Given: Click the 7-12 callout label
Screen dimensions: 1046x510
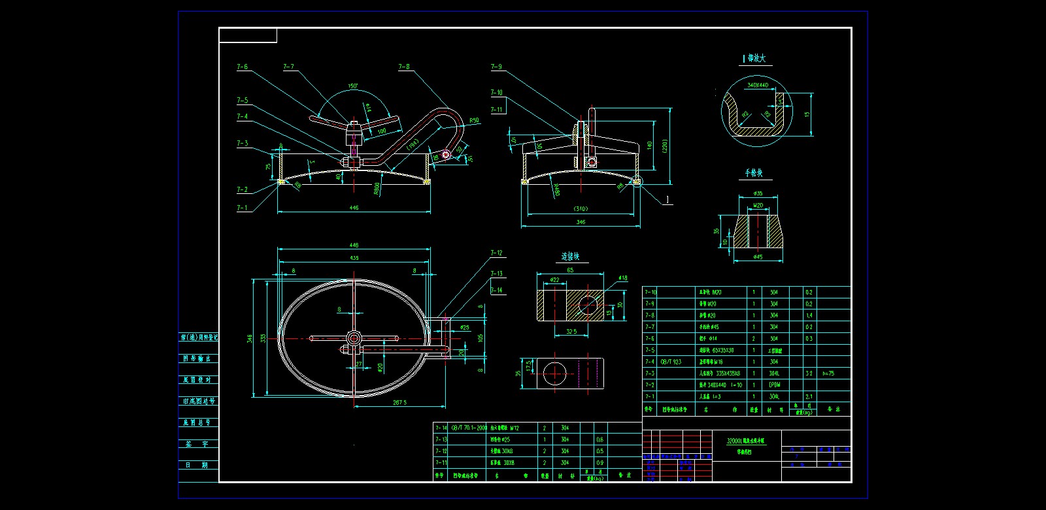Looking at the screenshot, I should click(496, 253).
